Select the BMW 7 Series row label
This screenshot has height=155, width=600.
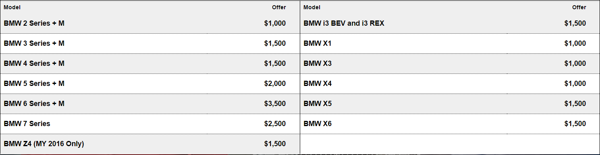[27, 124]
